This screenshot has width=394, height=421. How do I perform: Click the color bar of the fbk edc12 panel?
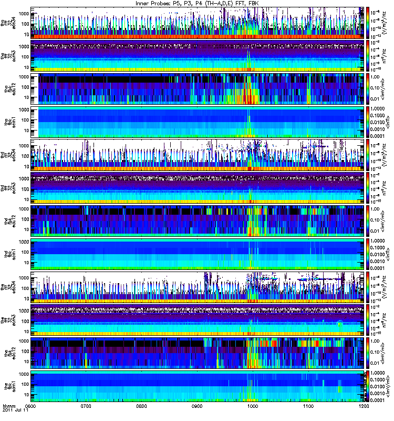pos(367,353)
